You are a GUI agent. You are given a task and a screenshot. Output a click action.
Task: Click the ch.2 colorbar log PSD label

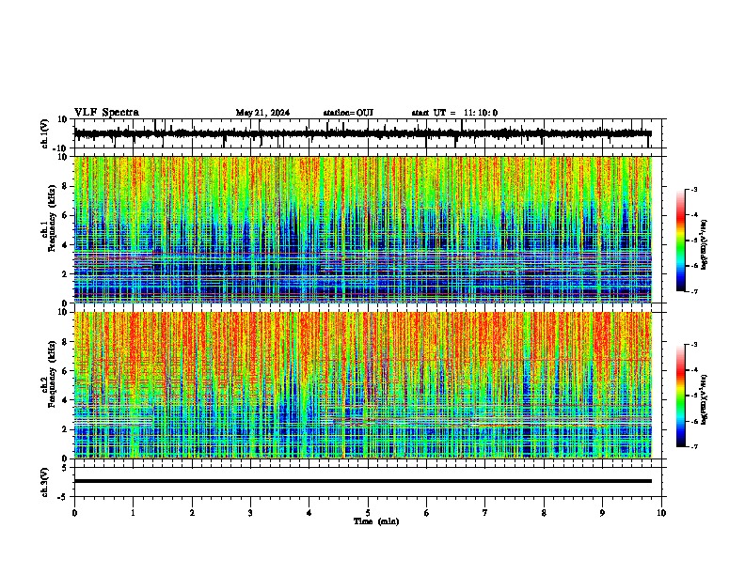pos(705,399)
